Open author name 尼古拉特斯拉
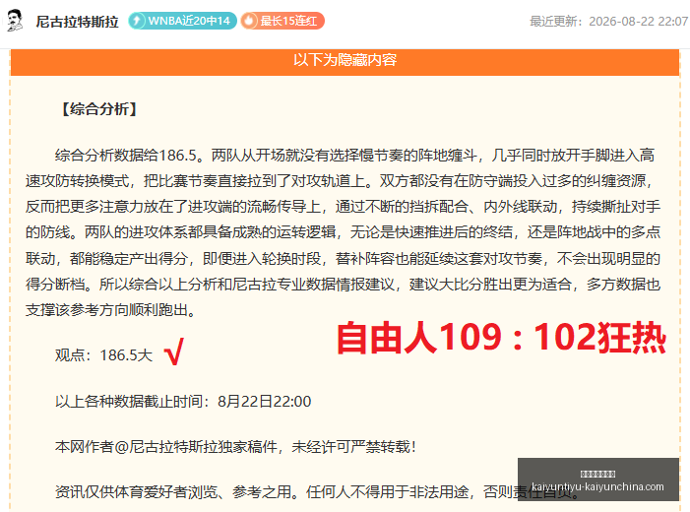This screenshot has width=690, height=512. (x=77, y=21)
